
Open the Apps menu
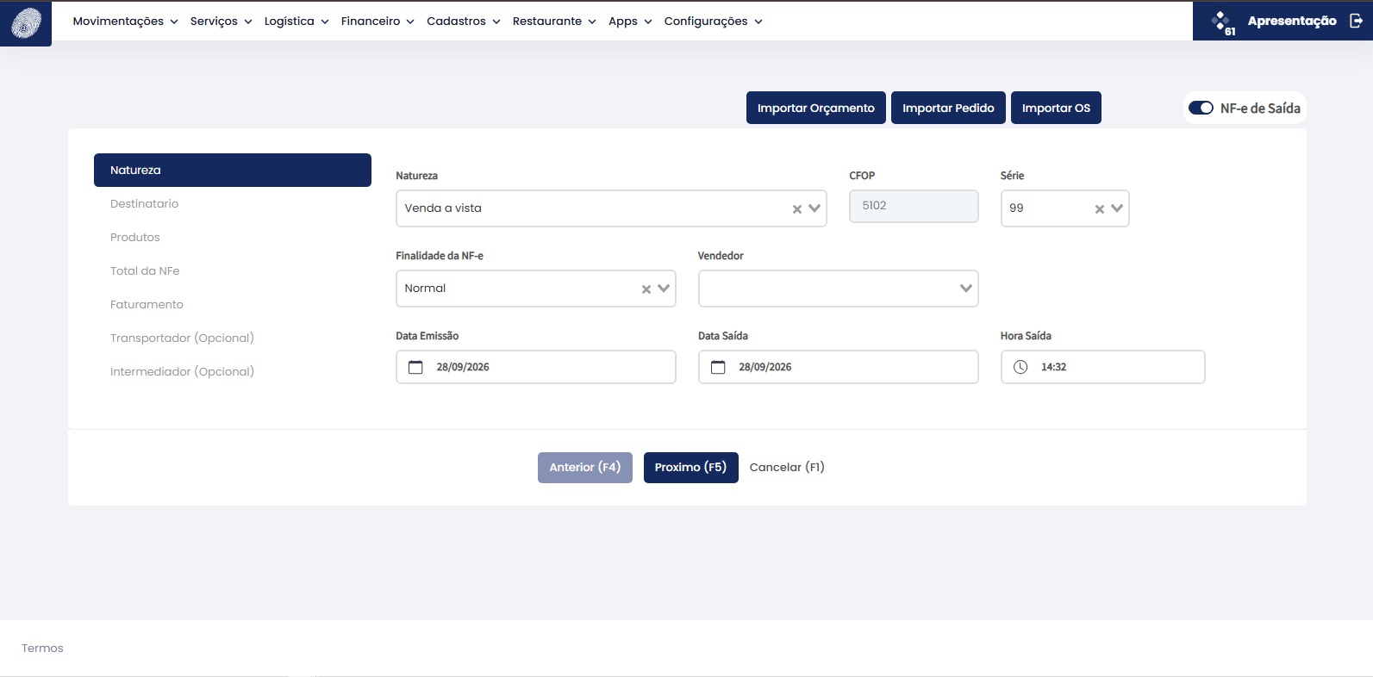click(630, 22)
